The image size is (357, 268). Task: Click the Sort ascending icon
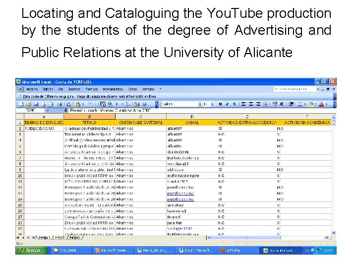point(128,104)
